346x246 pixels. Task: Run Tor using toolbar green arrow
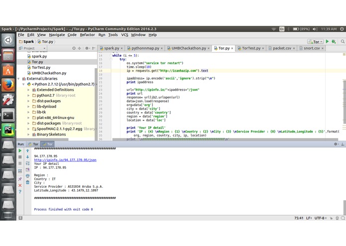pos(327,41)
